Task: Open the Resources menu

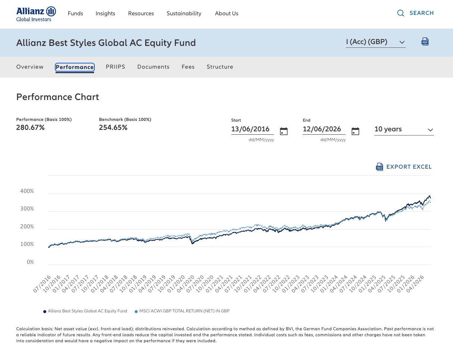Action: coord(141,13)
